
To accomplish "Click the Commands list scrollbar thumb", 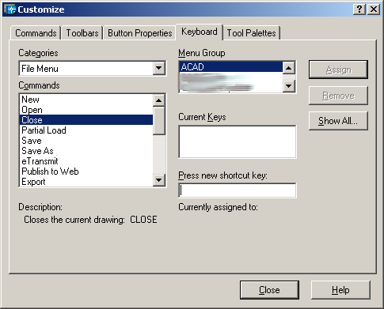I will tap(159, 121).
